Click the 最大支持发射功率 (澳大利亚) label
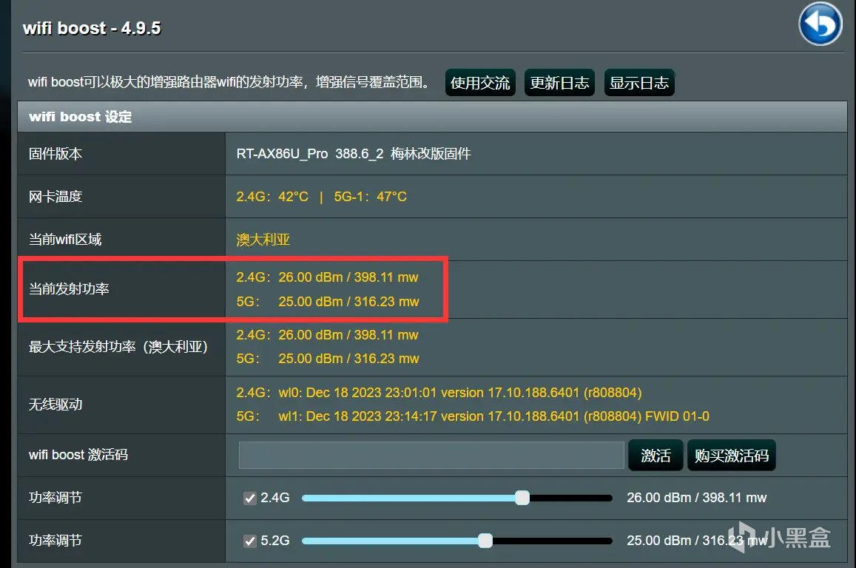 [x=118, y=347]
